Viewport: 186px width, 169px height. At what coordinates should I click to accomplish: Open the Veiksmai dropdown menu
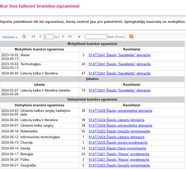click(x=10, y=37)
